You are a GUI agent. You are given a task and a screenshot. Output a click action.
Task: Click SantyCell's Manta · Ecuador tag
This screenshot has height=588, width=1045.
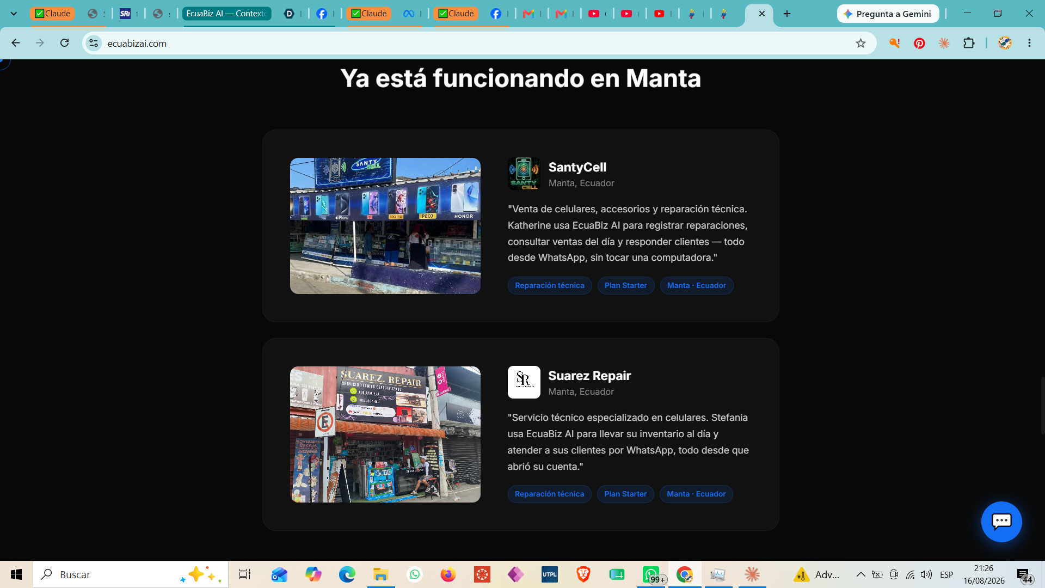click(697, 285)
